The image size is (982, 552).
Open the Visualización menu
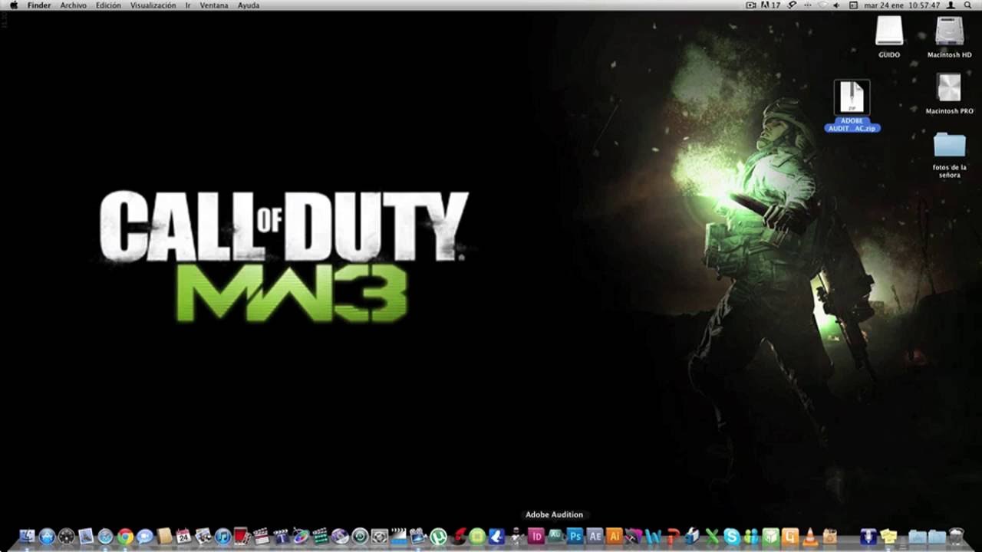click(153, 5)
